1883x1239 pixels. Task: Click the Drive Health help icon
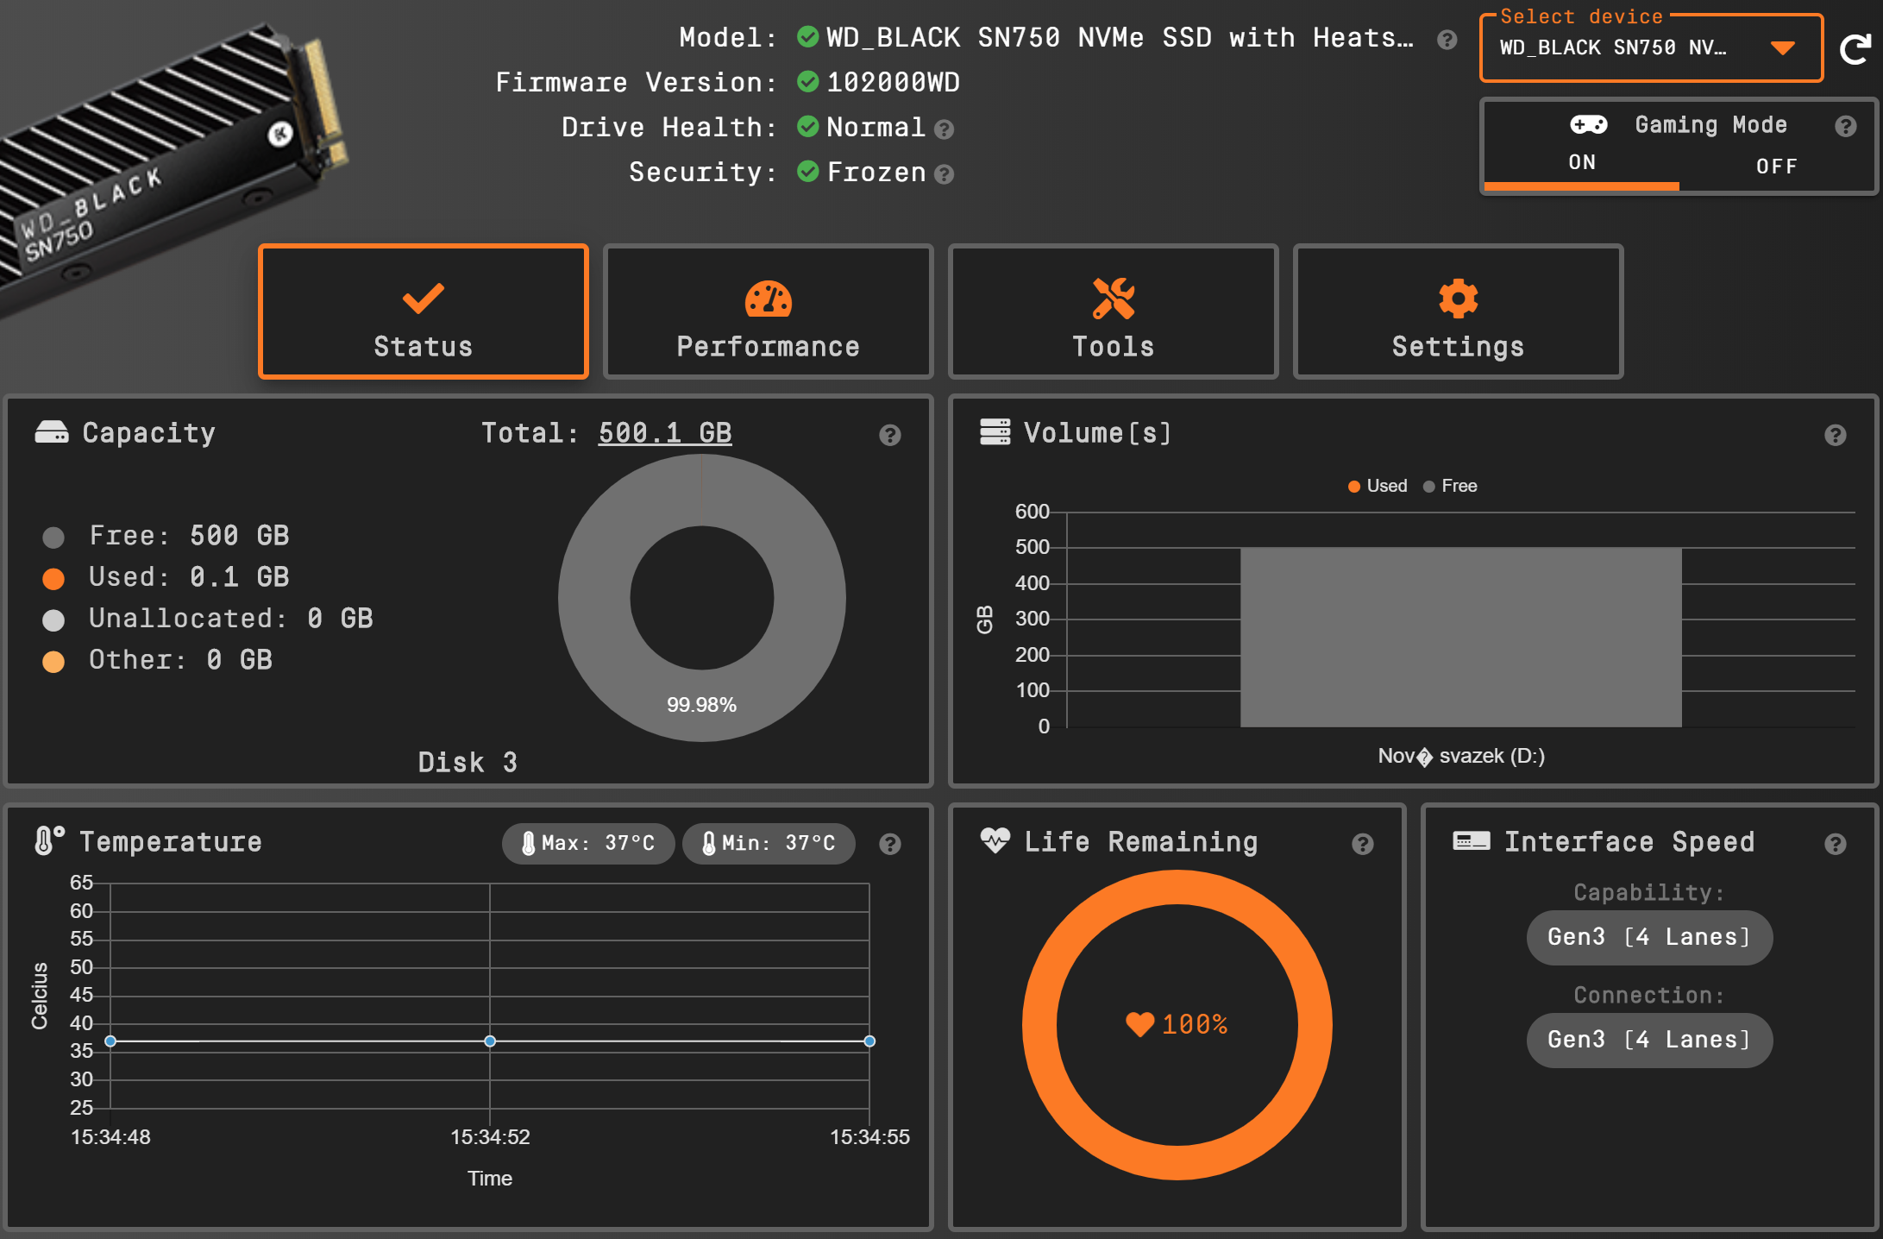click(x=945, y=129)
